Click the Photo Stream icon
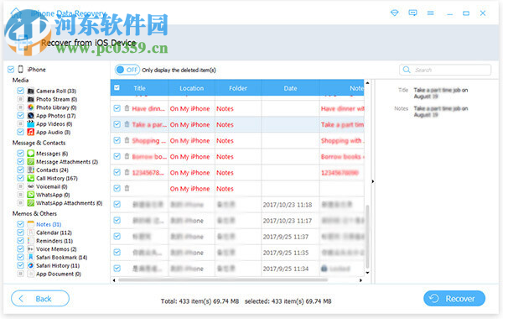This screenshot has width=508, height=324. click(x=31, y=100)
